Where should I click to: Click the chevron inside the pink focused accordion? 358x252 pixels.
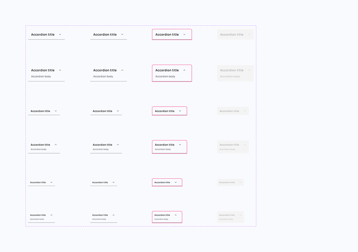[184, 34]
